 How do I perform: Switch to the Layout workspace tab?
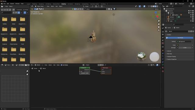coord(28,4)
